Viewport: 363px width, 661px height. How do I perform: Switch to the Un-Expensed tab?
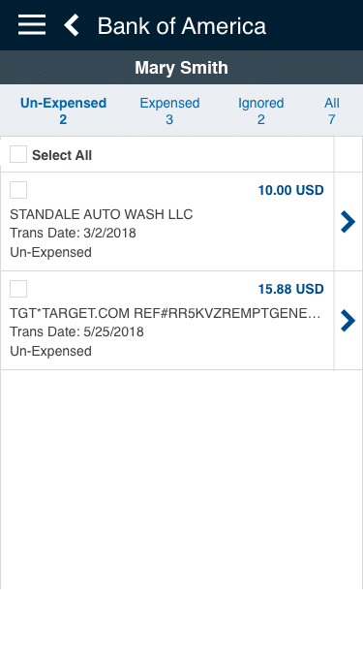coord(63,110)
